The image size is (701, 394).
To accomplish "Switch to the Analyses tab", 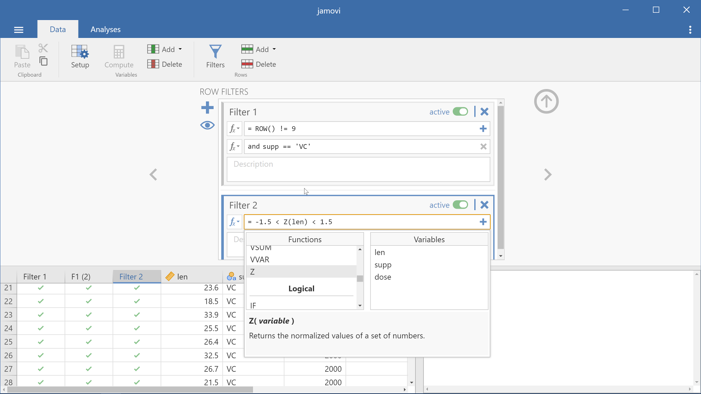I will [106, 30].
